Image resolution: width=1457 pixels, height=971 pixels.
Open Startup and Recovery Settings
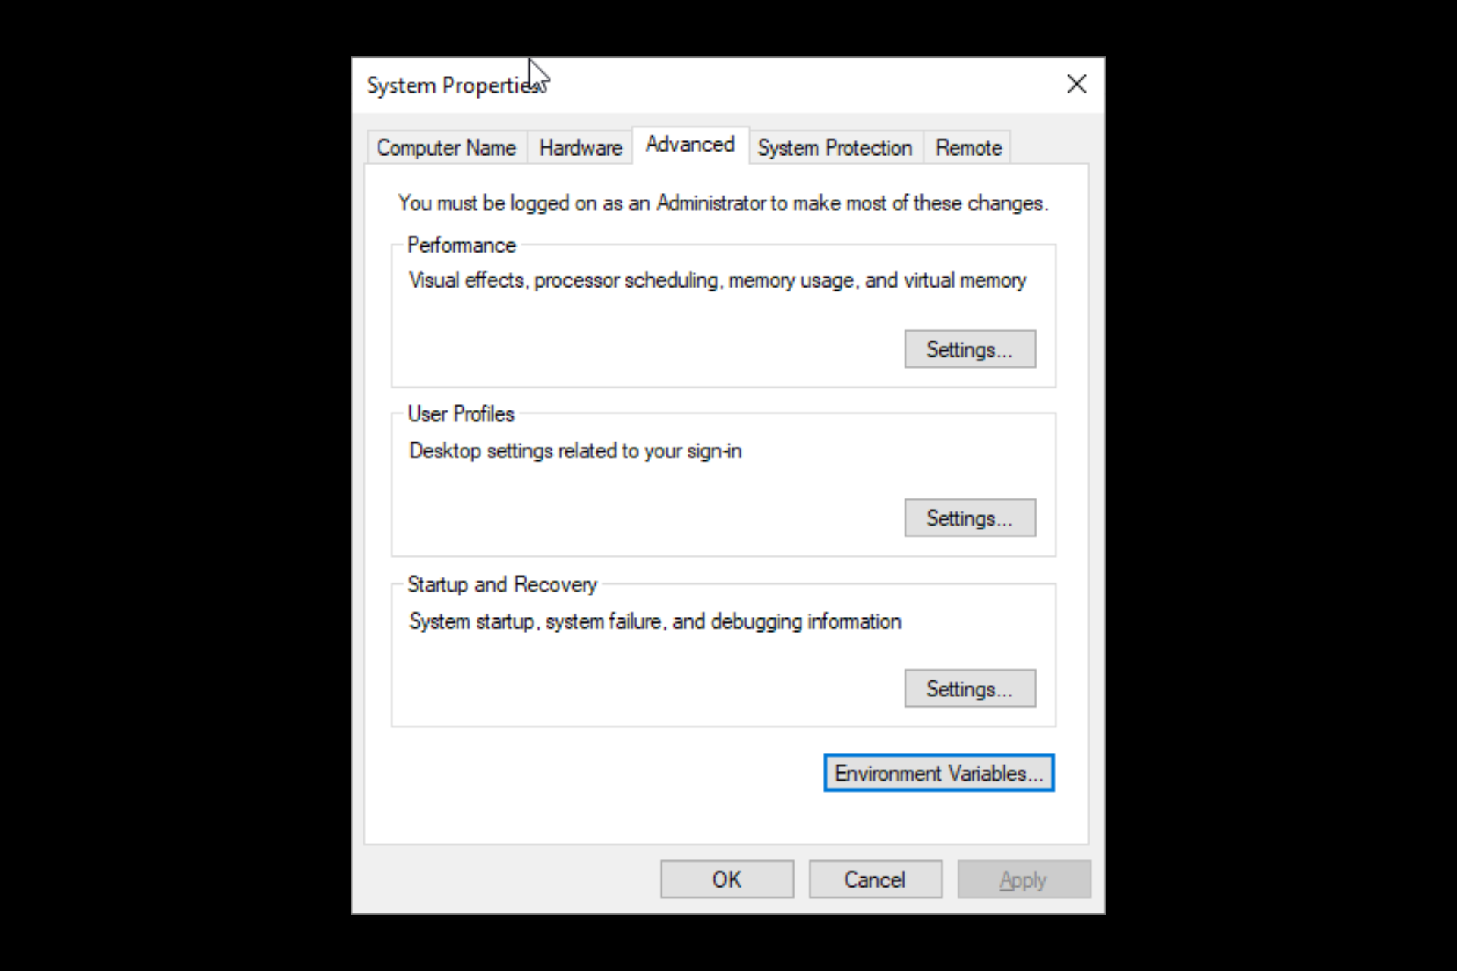coord(969,688)
